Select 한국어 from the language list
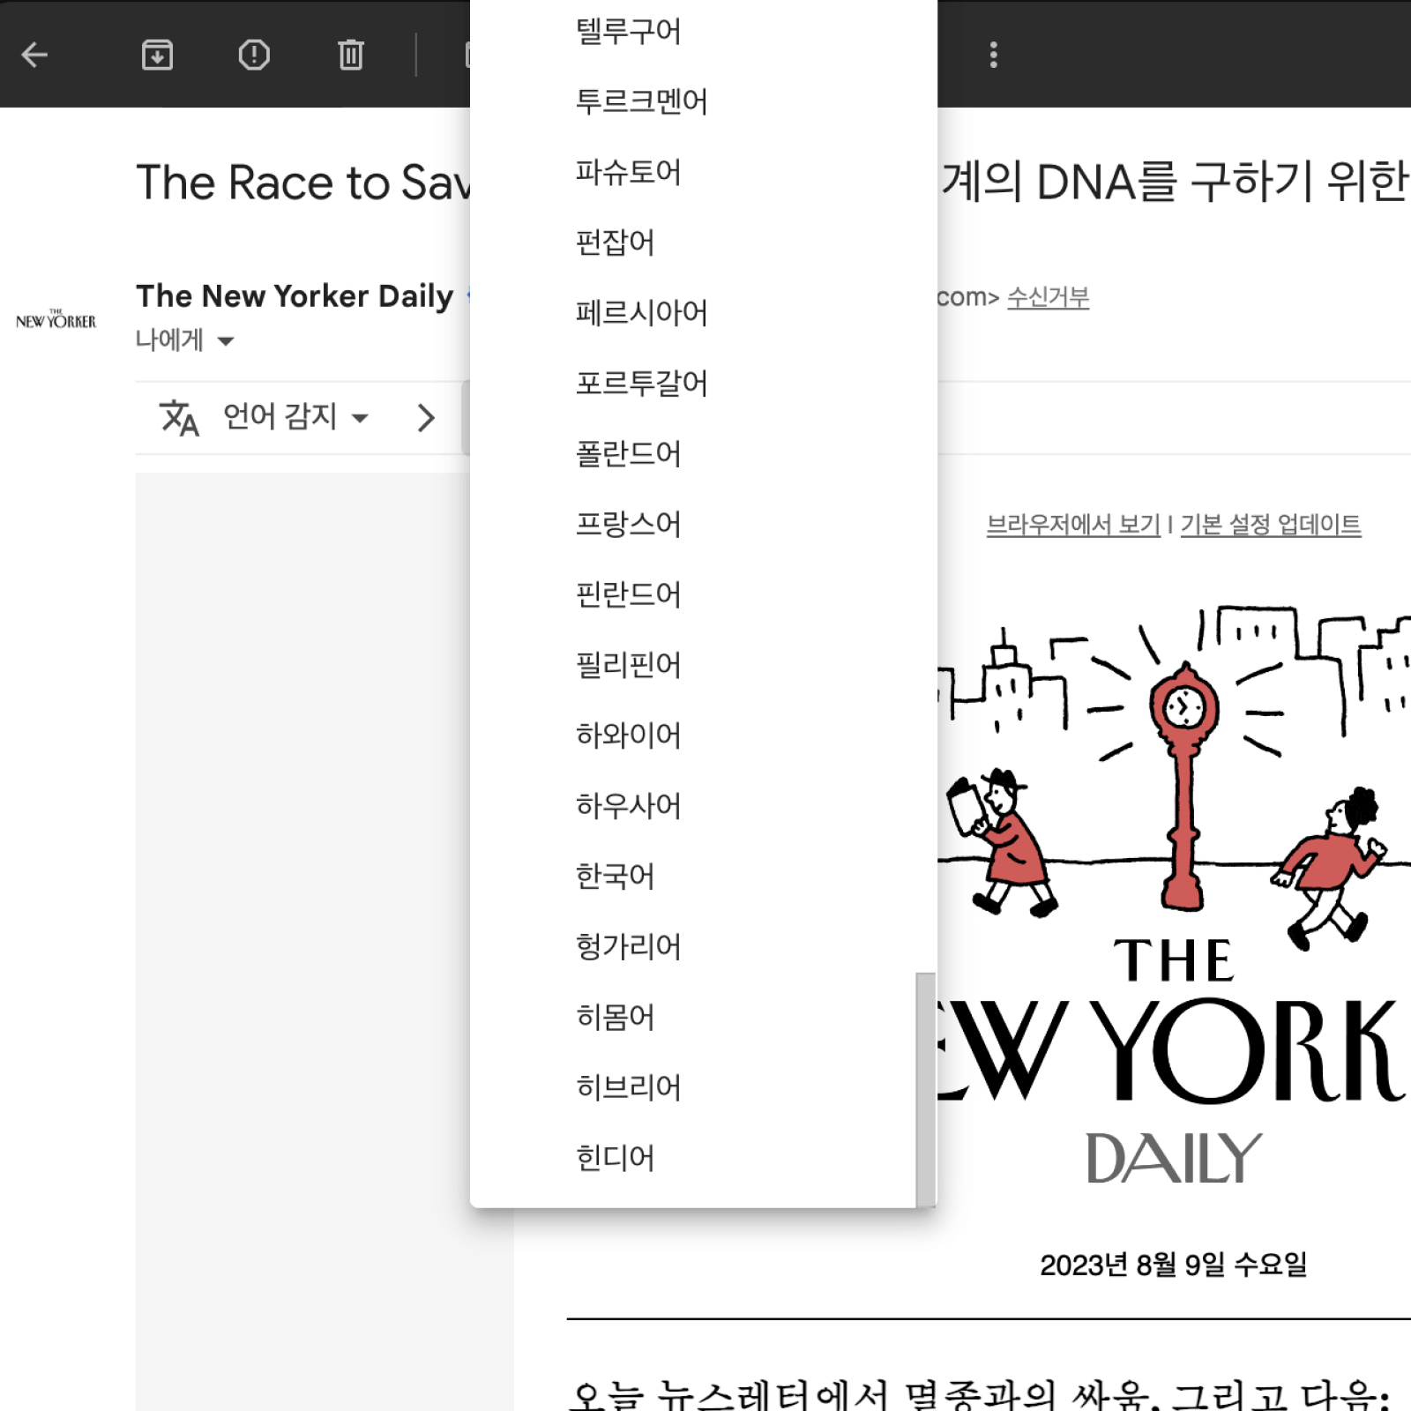 pyautogui.click(x=615, y=876)
